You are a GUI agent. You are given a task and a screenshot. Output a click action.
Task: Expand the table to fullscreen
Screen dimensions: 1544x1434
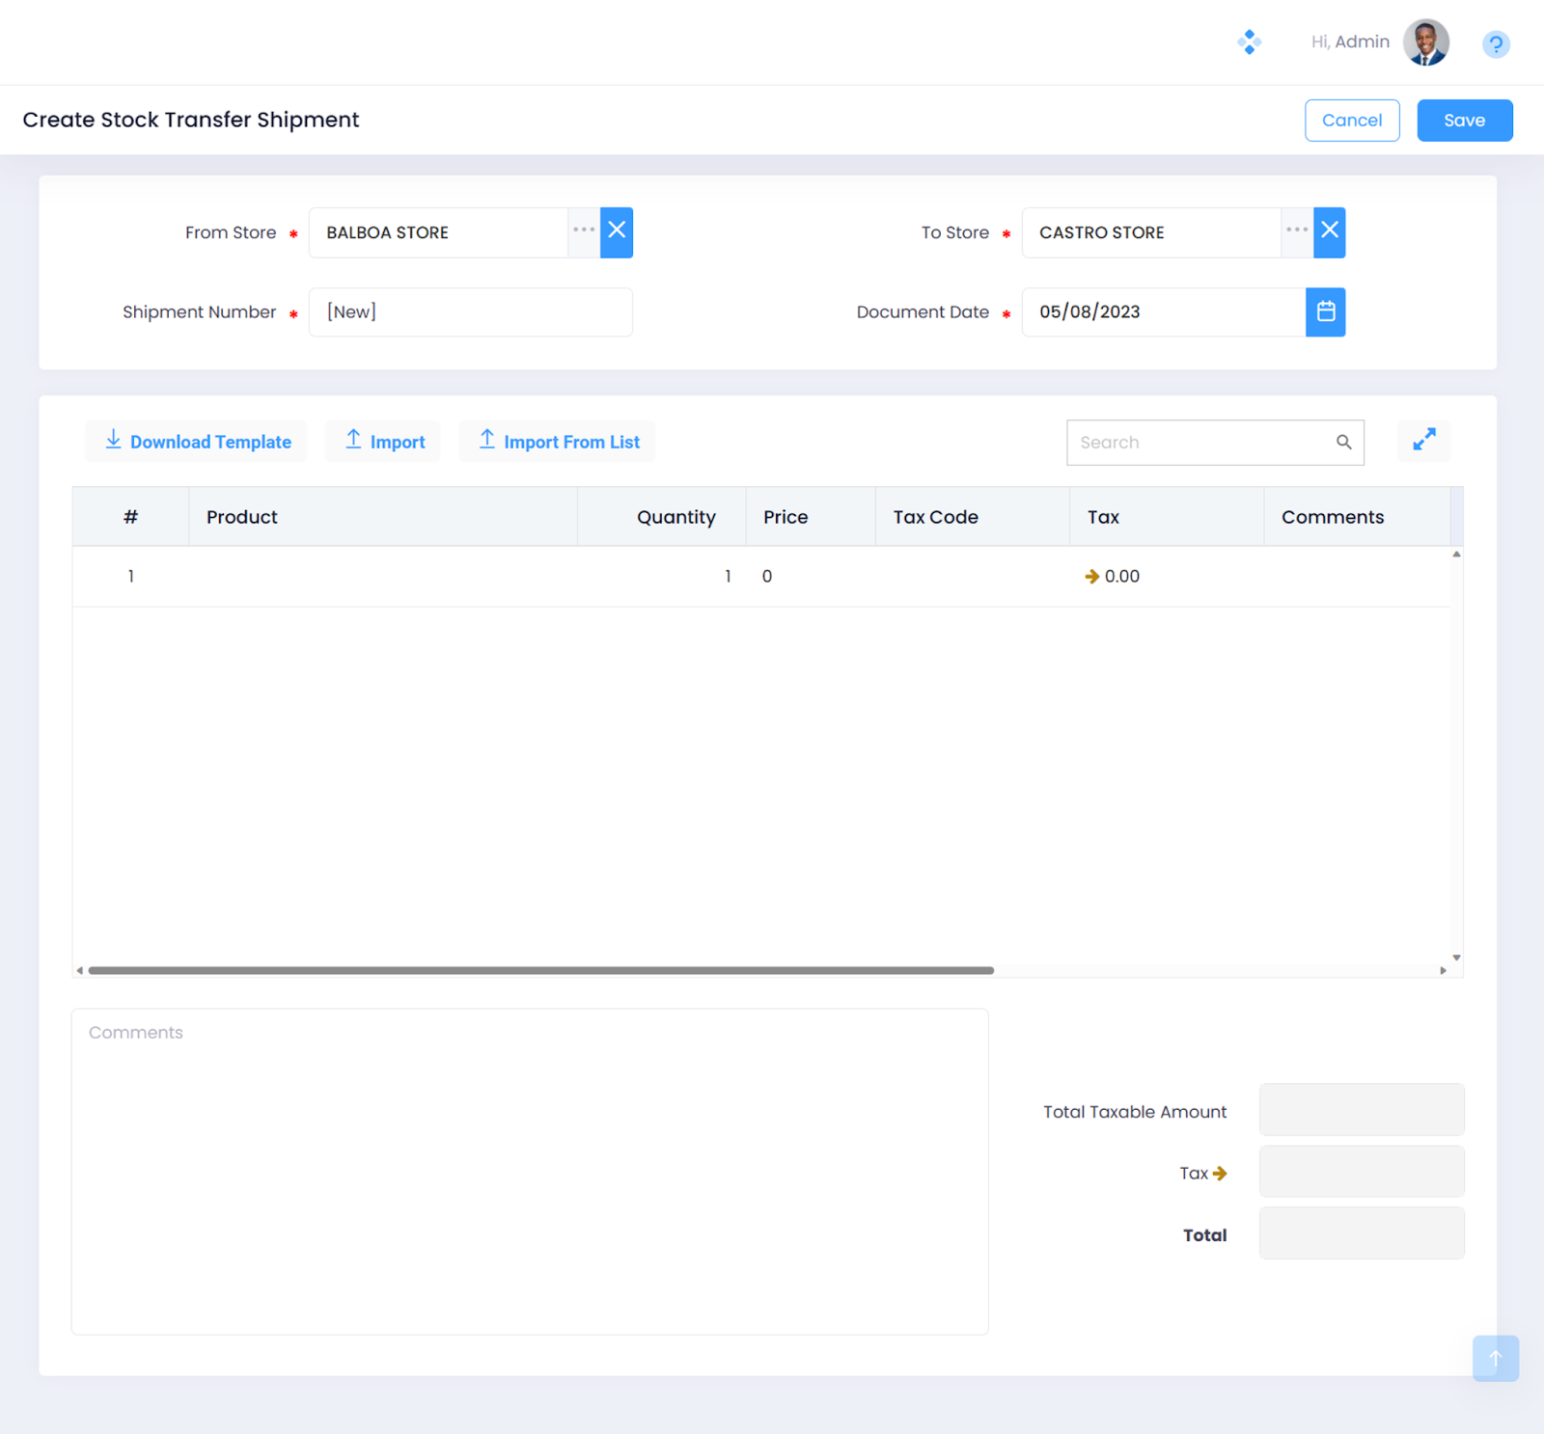[1423, 441]
